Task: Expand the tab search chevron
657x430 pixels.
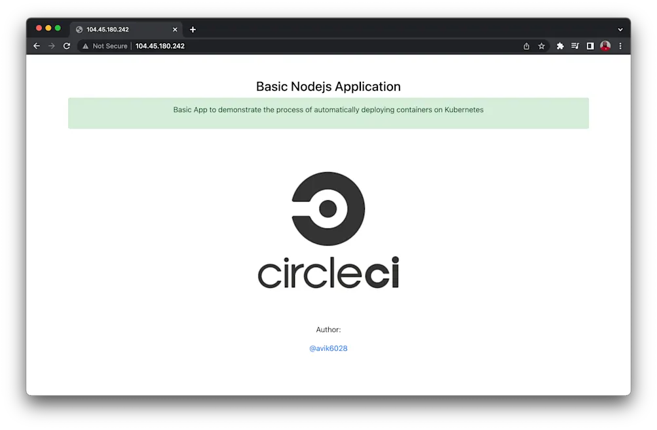Action: pos(620,29)
